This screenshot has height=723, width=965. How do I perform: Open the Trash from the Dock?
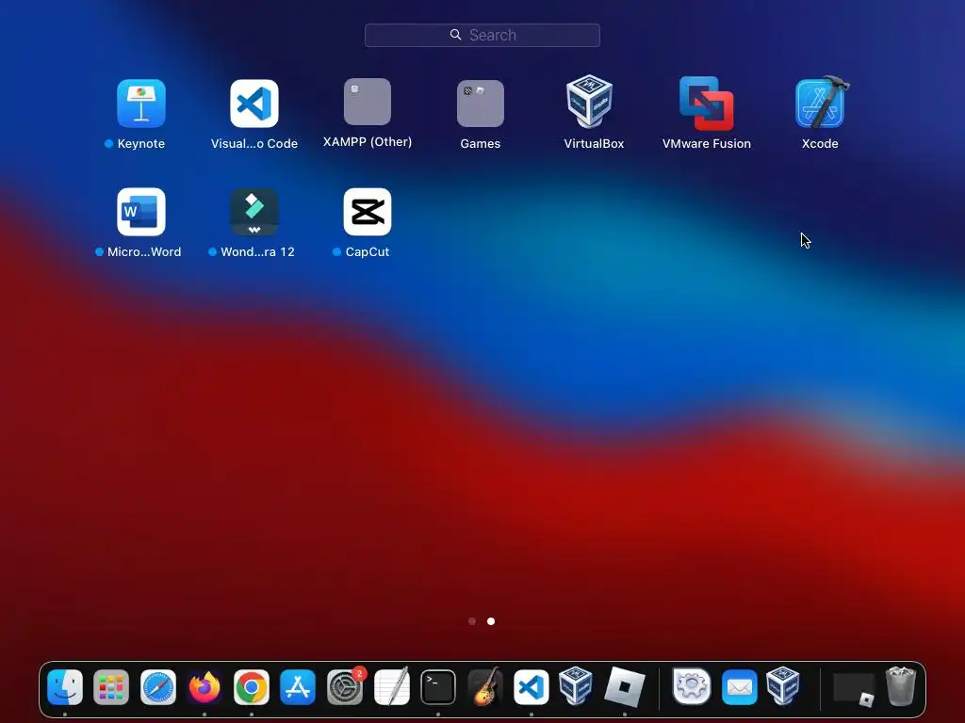[x=900, y=687]
